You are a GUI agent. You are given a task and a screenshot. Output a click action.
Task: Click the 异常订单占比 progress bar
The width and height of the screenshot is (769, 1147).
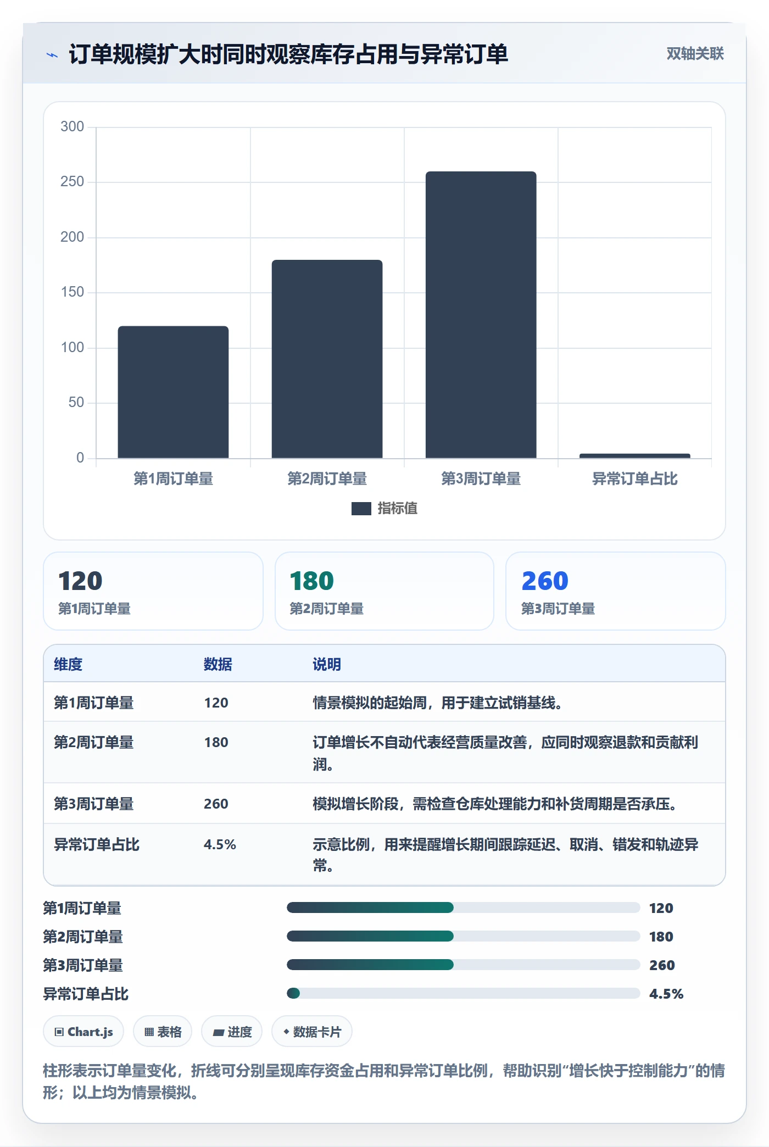(463, 993)
